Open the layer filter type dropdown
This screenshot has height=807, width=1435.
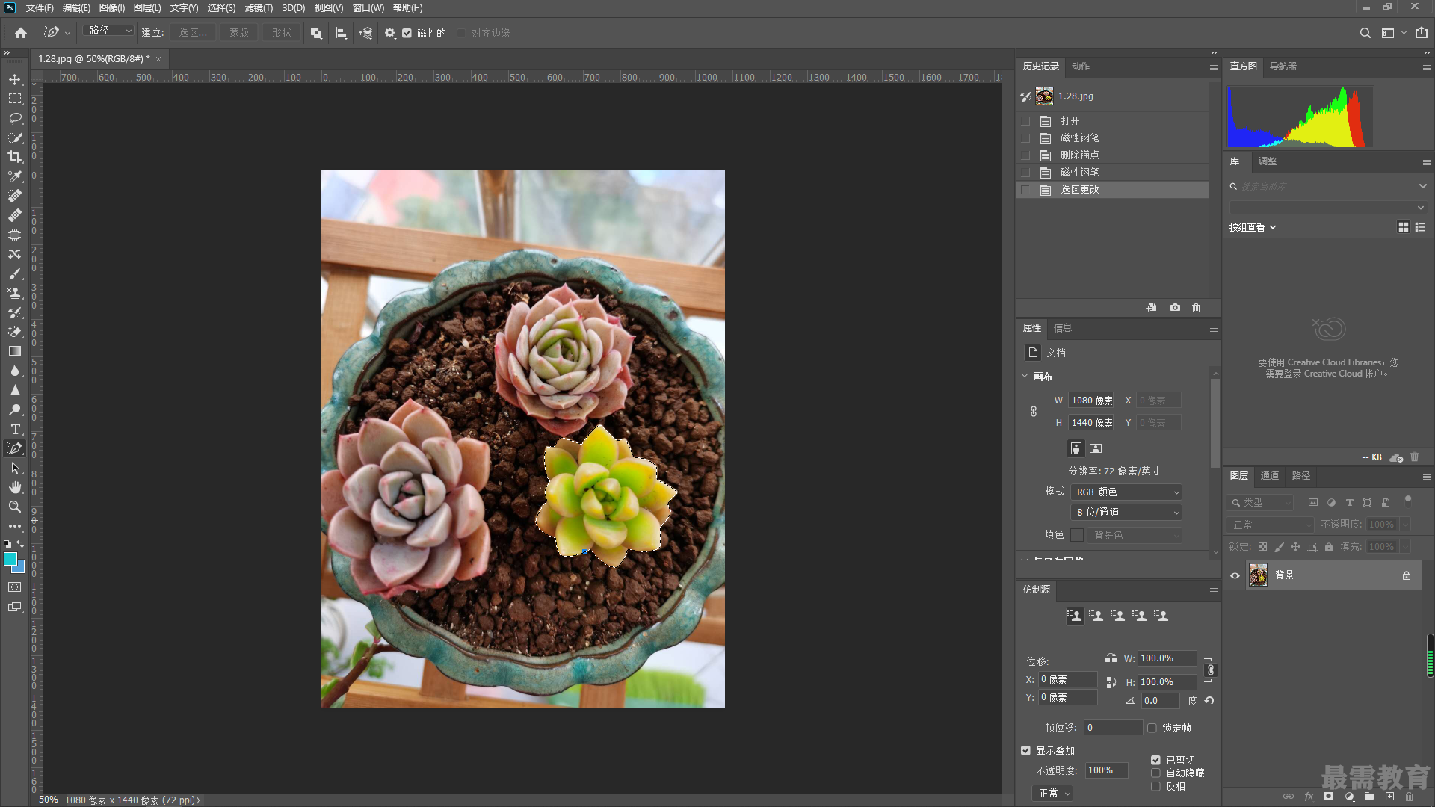pos(1260,503)
